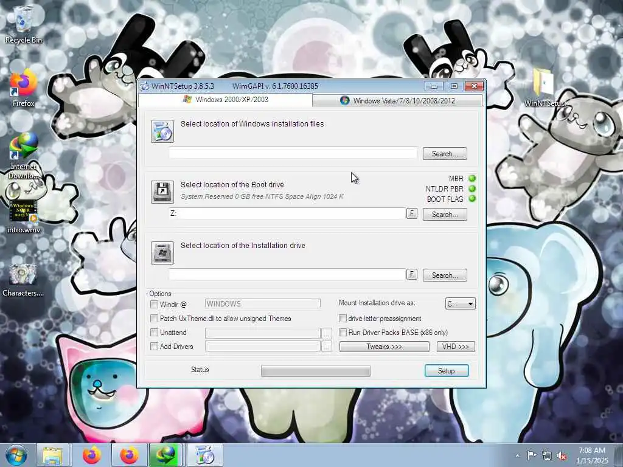Switch to the Windows 2000/XP/2003 tab
The width and height of the screenshot is (623, 467).
pos(225,100)
